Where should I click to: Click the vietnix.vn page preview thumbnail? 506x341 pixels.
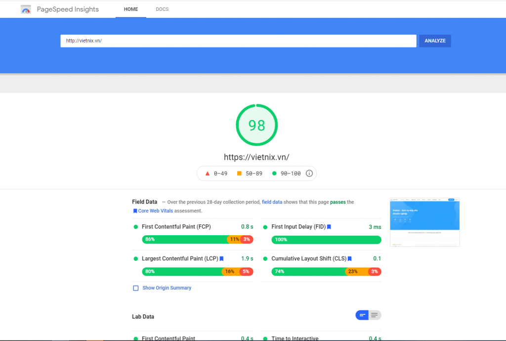click(x=424, y=222)
